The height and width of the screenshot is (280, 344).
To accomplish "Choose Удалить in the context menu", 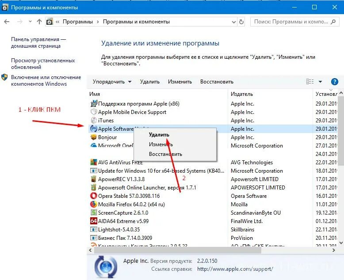I will (159, 135).
